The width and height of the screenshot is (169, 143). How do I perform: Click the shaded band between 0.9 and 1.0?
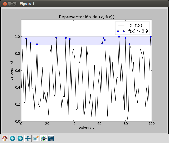pos(86,41)
